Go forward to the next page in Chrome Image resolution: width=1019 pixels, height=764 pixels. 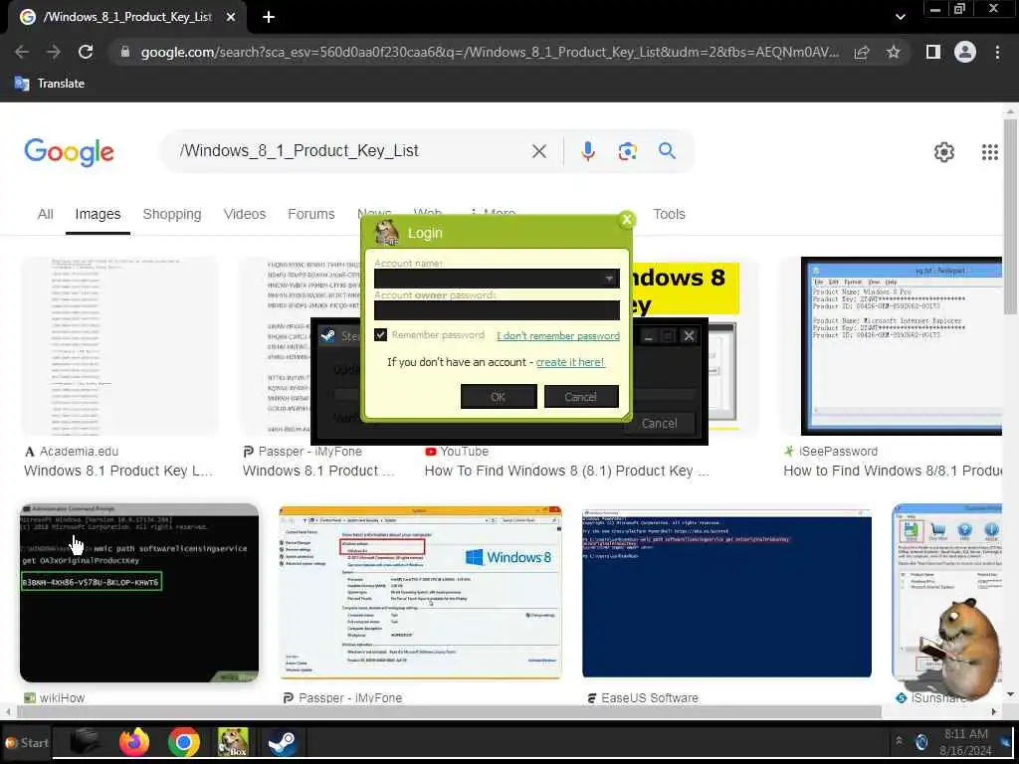[54, 52]
